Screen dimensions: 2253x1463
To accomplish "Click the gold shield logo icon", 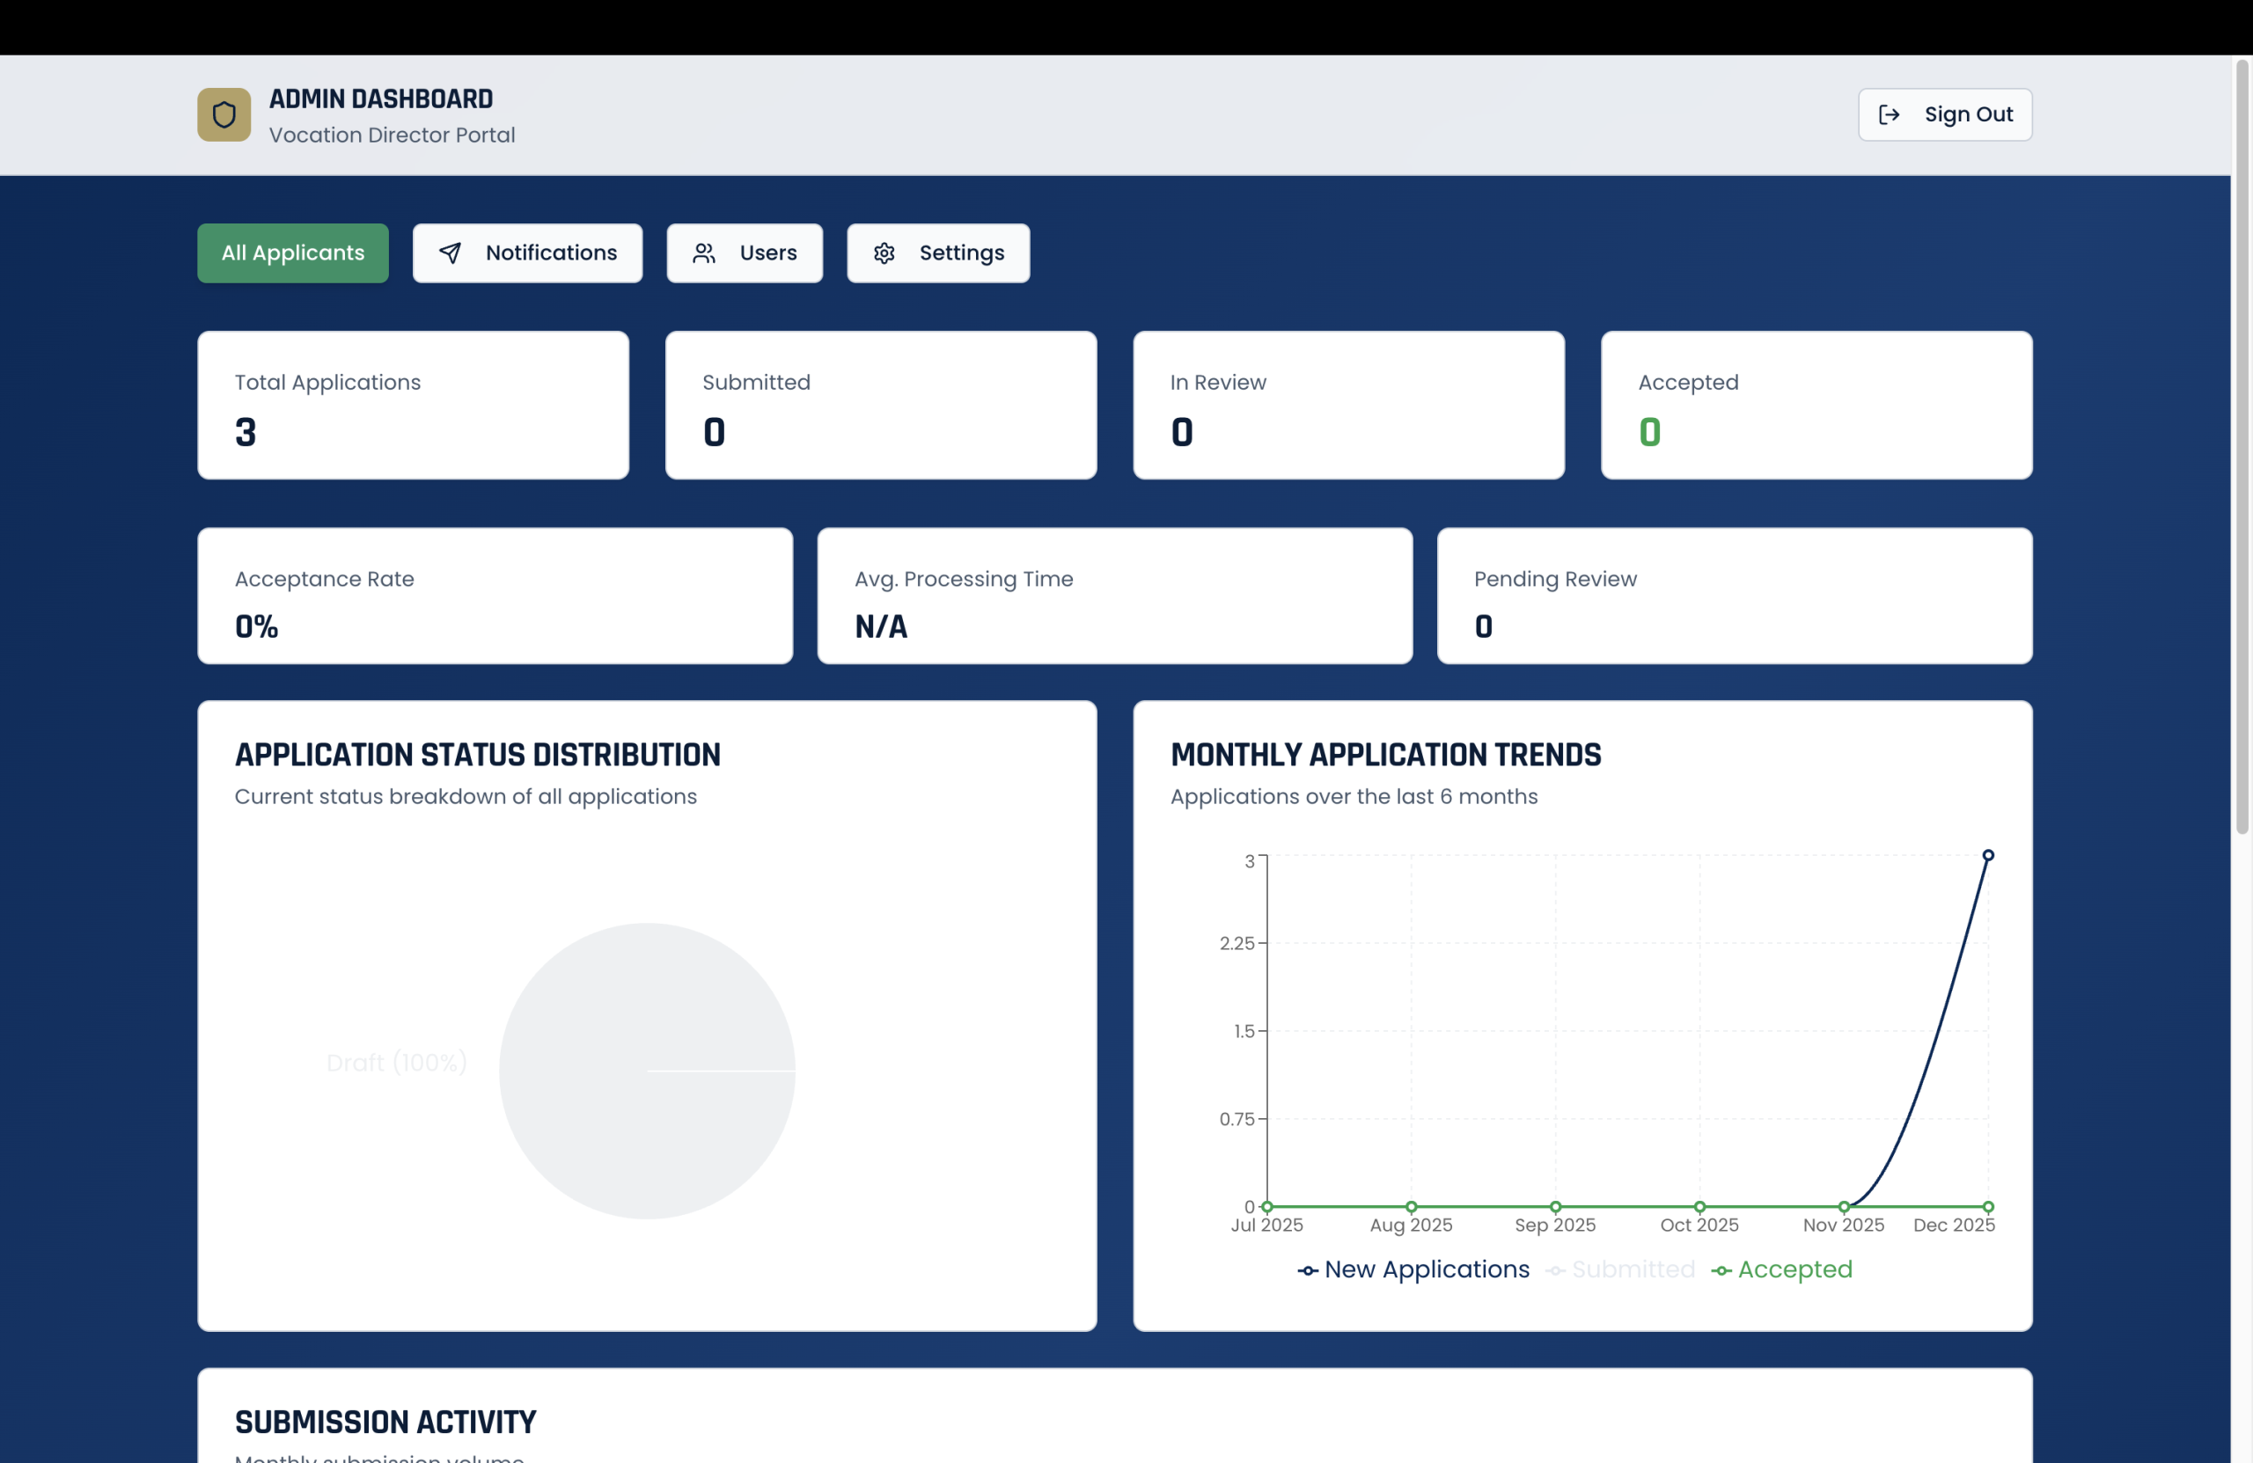I will click(x=224, y=114).
